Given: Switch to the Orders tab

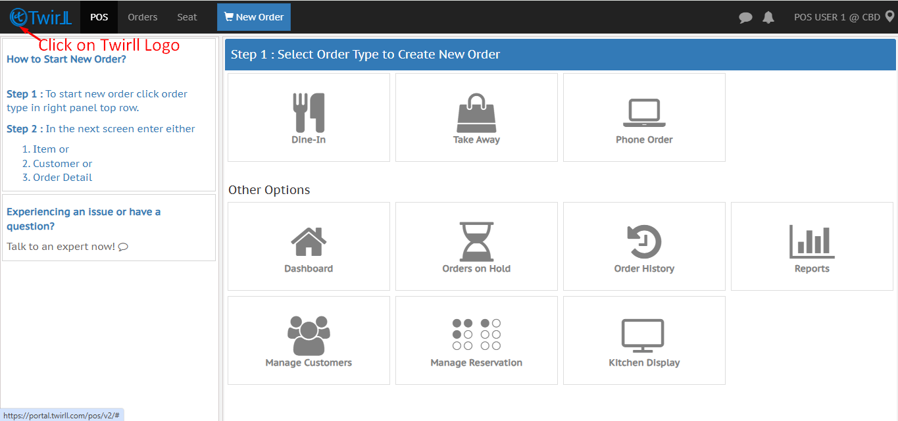Looking at the screenshot, I should 143,17.
